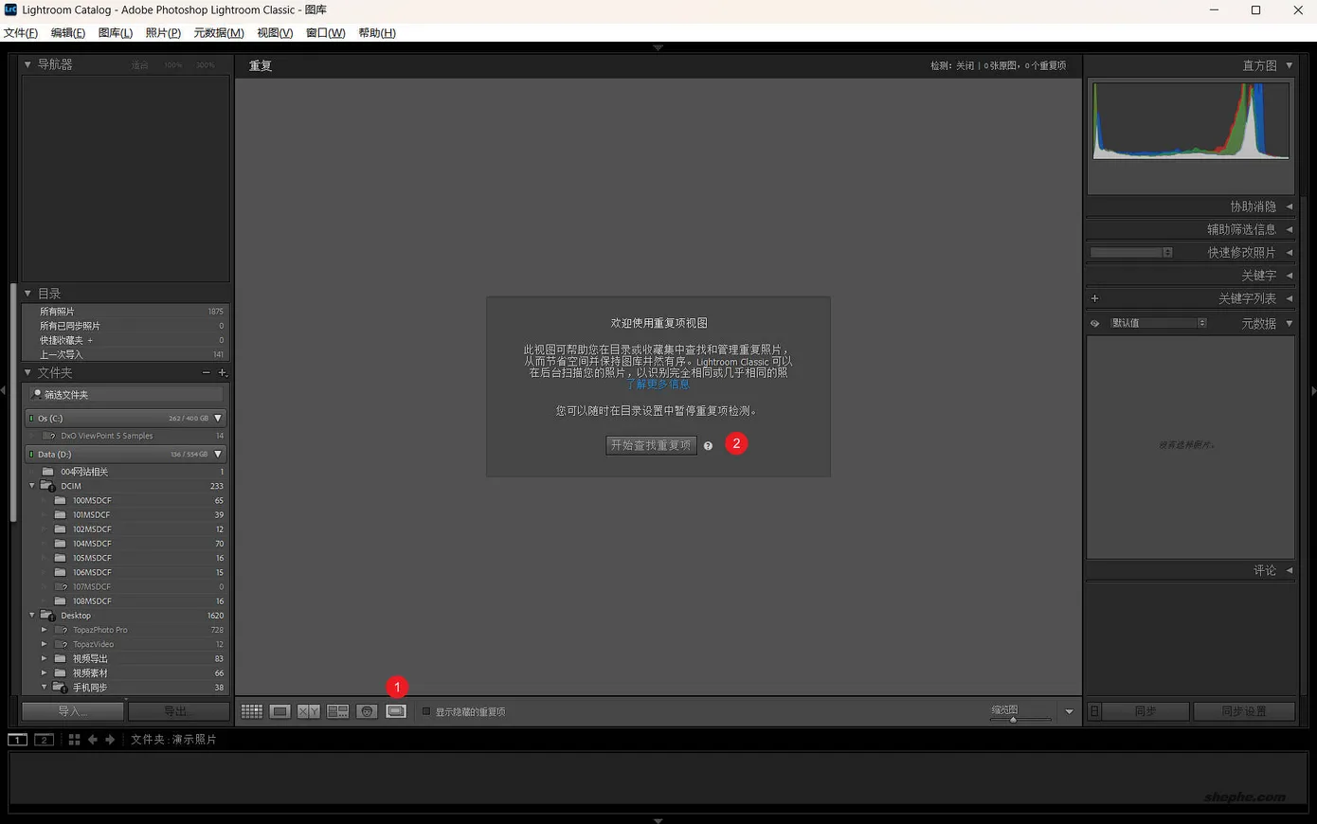
Task: Hide the top module panel via top arrow
Action: point(658,46)
